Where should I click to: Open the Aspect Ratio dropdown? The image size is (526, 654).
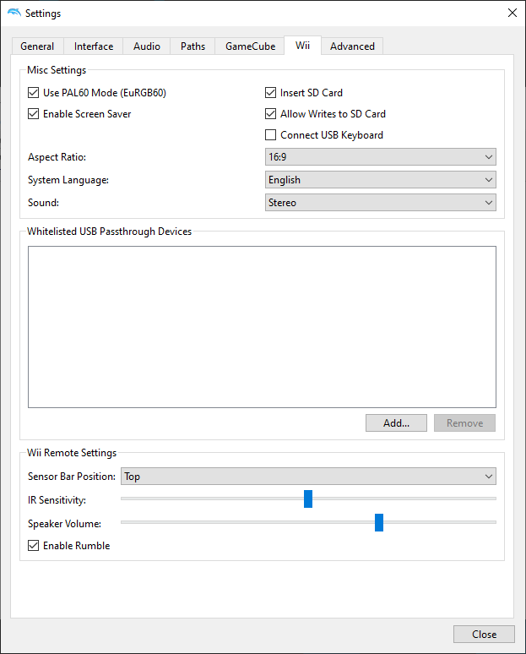click(x=381, y=157)
